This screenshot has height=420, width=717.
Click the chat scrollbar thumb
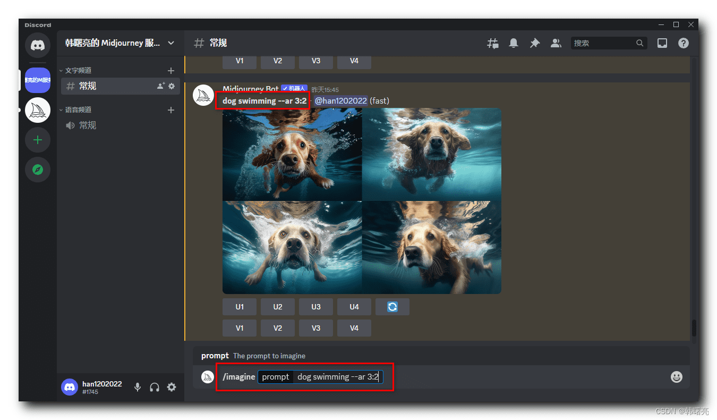694,328
